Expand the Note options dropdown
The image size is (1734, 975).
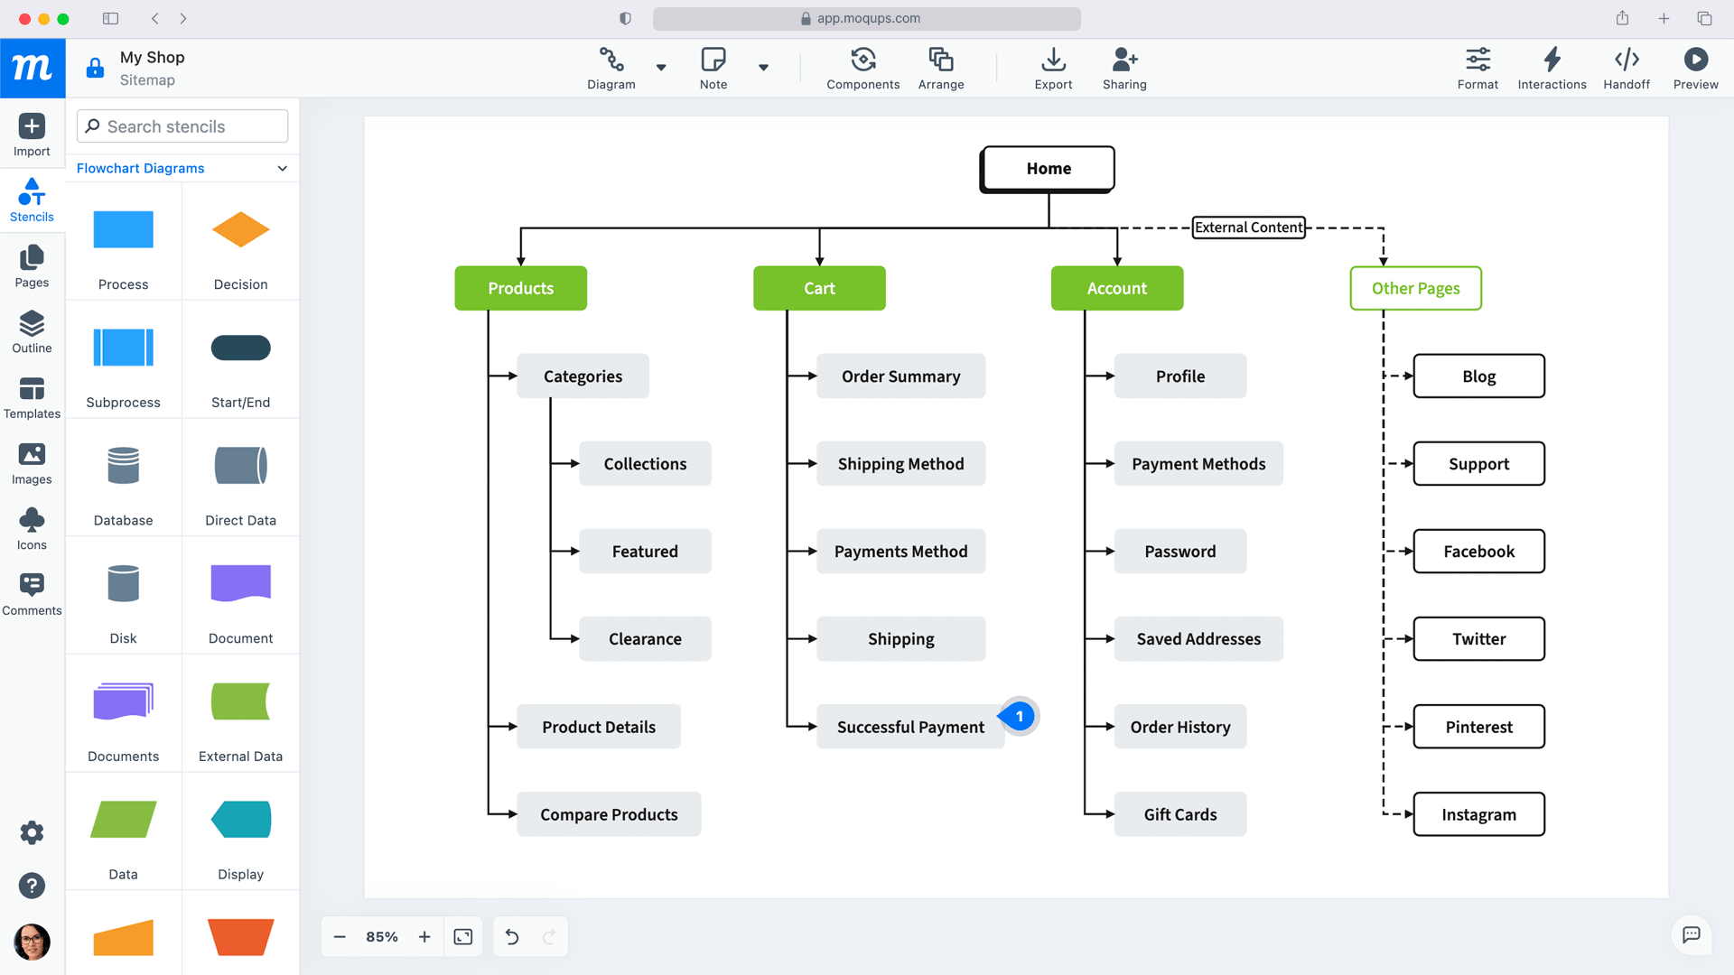pyautogui.click(x=764, y=68)
